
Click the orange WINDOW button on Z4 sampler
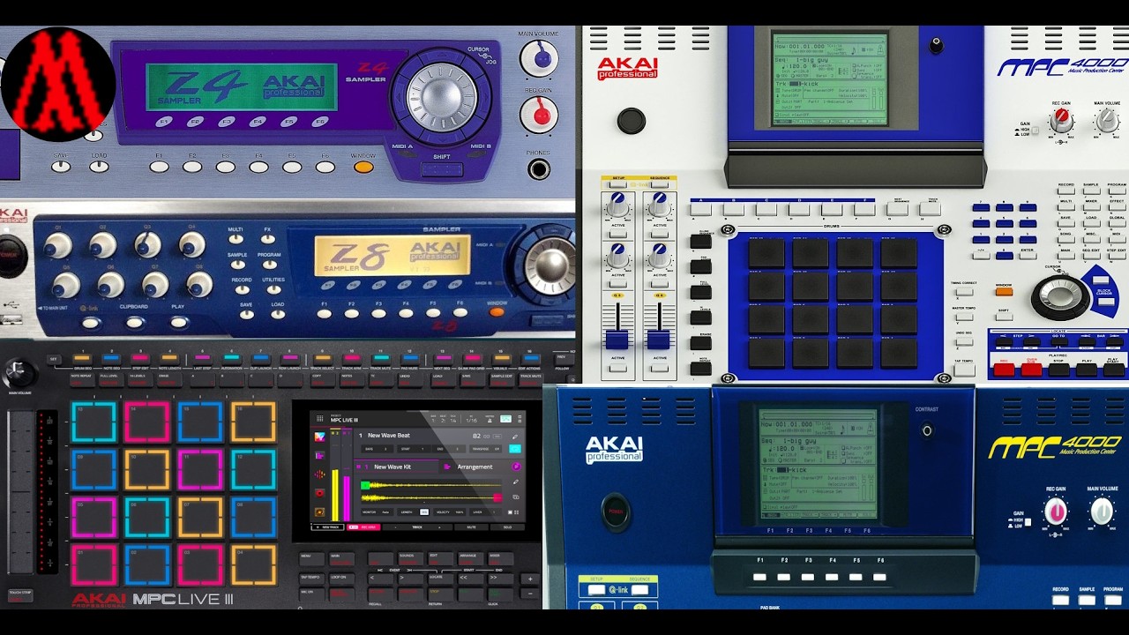click(x=363, y=167)
